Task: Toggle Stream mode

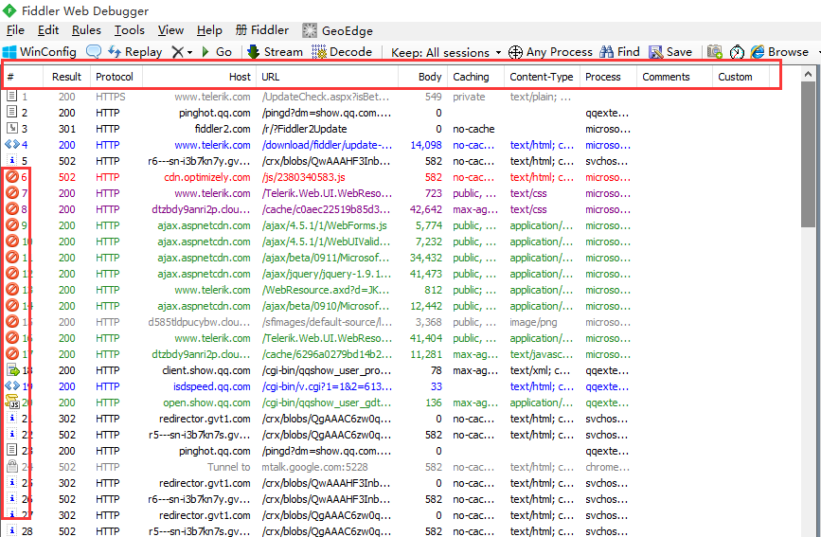Action: (x=275, y=52)
